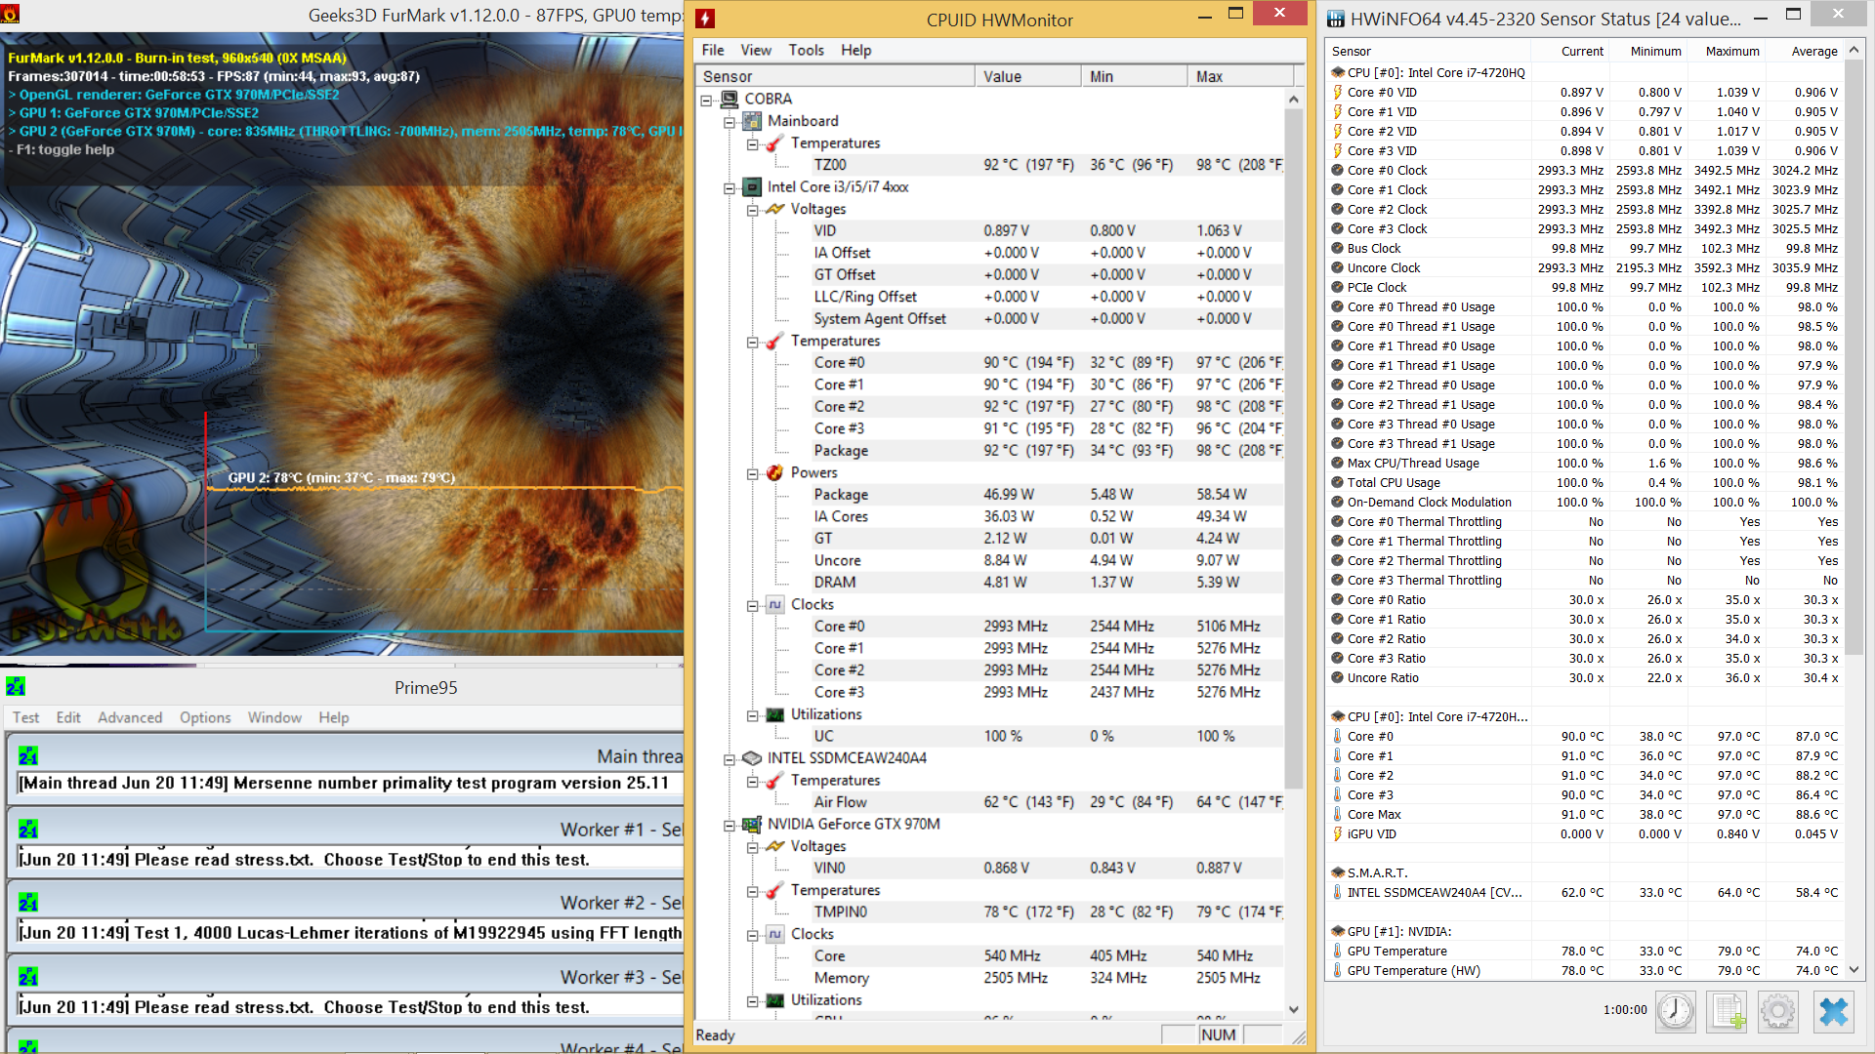
Task: Open the Advanced menu in Prime95
Action: (130, 717)
